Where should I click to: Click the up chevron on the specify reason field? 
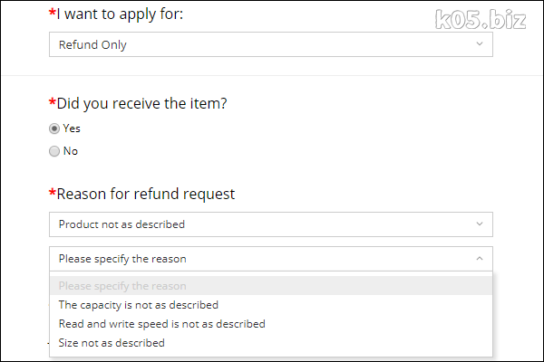tap(479, 258)
